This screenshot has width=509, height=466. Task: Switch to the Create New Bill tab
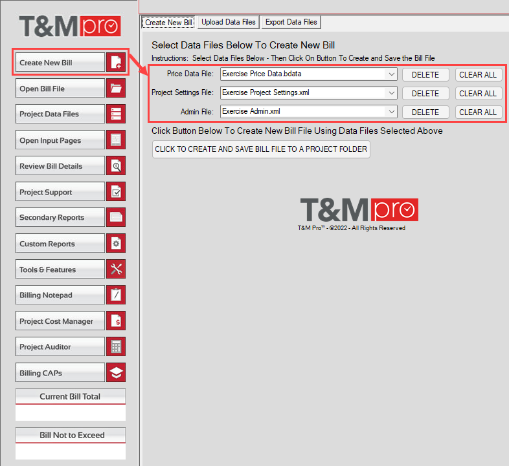pyautogui.click(x=168, y=23)
